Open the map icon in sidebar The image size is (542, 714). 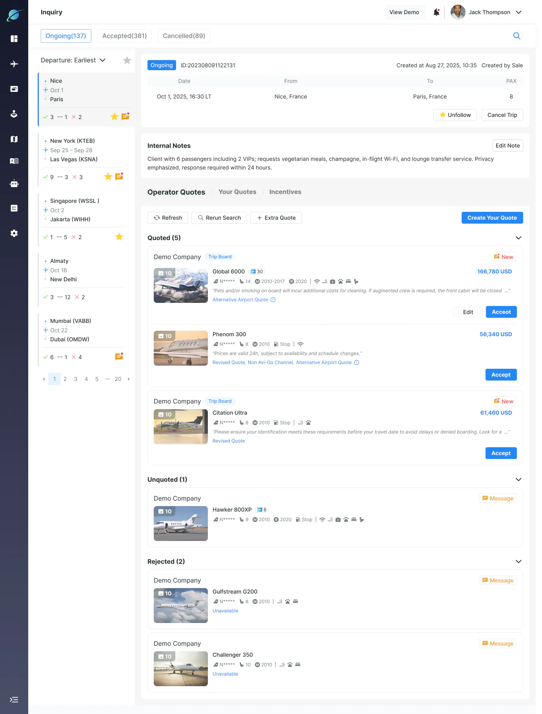click(x=14, y=139)
